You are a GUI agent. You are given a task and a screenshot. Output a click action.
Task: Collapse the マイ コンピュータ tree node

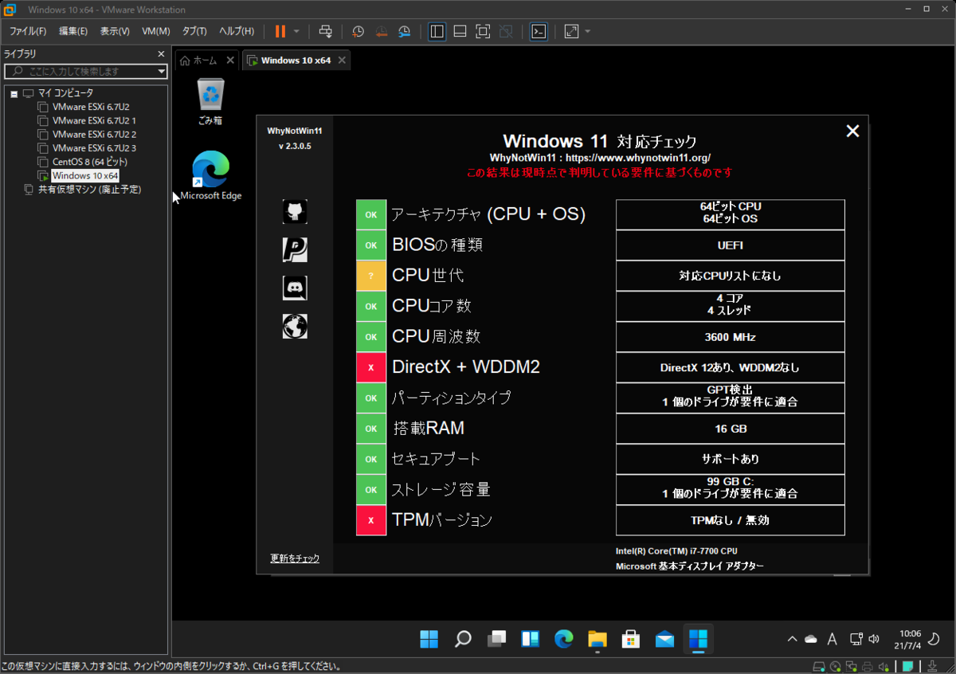[x=14, y=93]
